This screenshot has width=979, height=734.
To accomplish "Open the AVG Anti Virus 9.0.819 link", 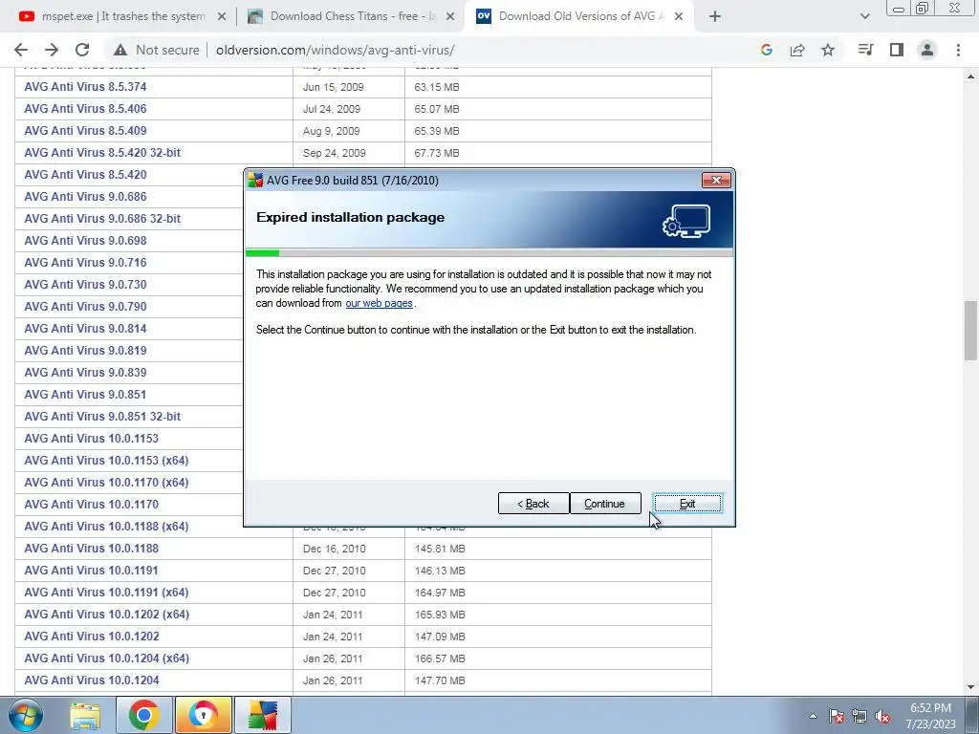I will point(85,350).
